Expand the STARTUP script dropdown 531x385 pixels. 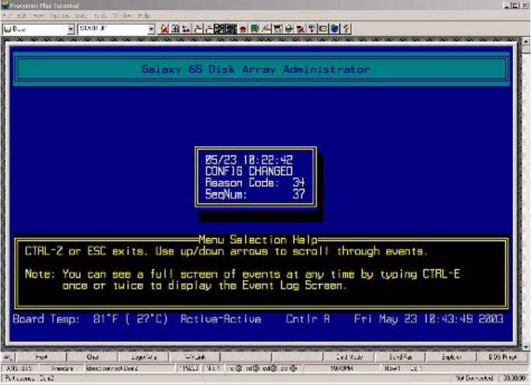[152, 29]
